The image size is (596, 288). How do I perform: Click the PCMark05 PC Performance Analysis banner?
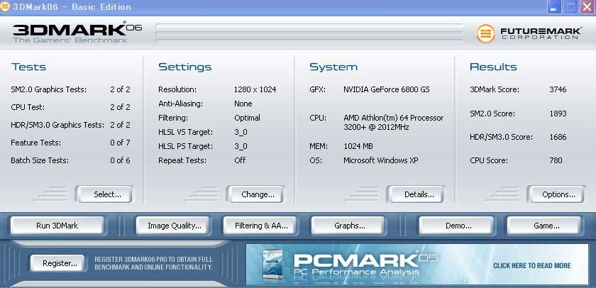[x=416, y=265]
